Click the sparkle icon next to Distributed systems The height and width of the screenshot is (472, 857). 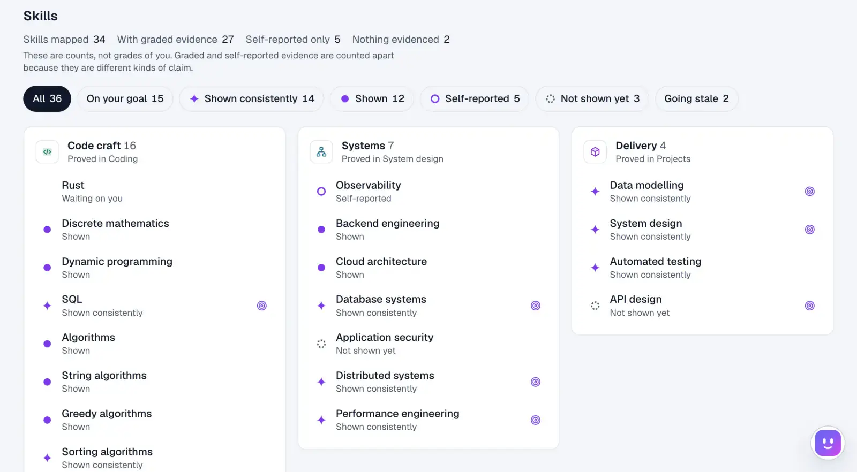click(321, 382)
